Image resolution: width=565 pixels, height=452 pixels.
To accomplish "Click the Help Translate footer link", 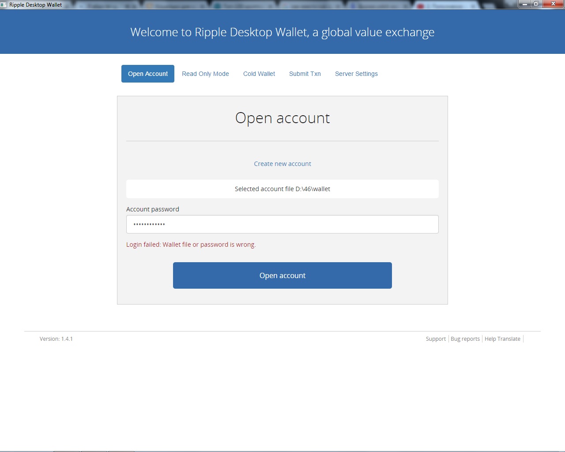I will pos(502,339).
